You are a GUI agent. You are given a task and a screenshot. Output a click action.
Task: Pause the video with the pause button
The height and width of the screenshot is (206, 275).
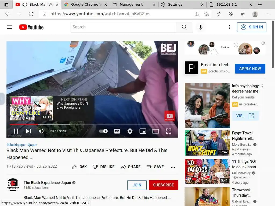pyautogui.click(x=16, y=131)
